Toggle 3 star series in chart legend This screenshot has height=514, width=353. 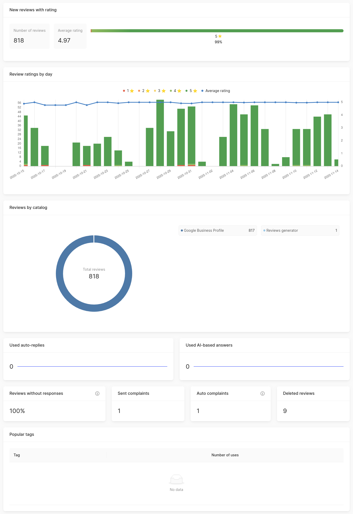(x=160, y=91)
